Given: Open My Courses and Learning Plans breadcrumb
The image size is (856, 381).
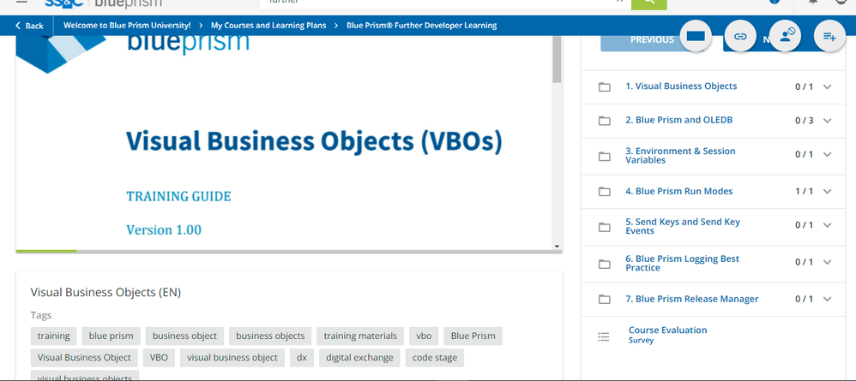Looking at the screenshot, I should click(x=268, y=26).
